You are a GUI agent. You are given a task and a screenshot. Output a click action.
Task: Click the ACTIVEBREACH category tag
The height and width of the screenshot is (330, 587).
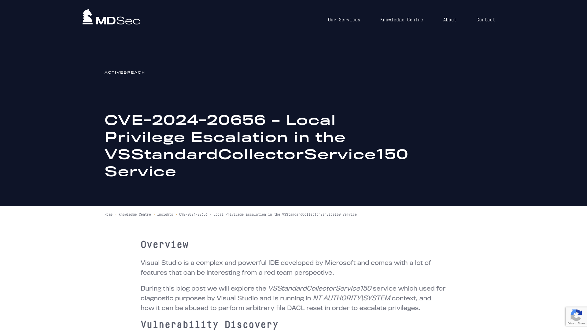124,72
